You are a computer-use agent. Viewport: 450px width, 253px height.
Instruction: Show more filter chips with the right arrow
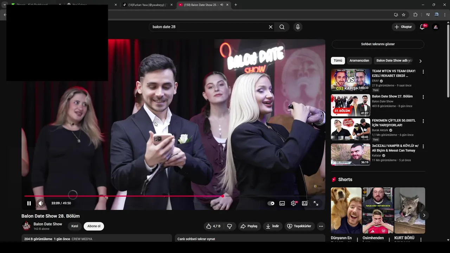click(x=420, y=61)
